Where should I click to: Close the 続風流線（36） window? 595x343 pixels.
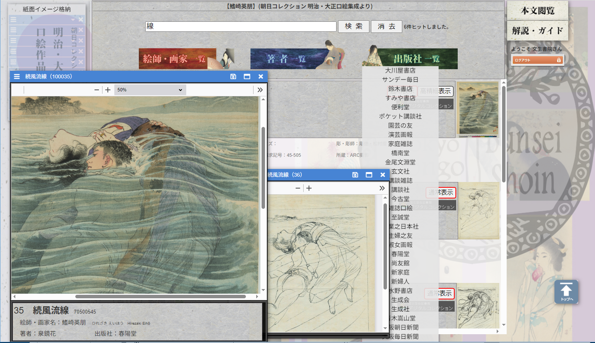(383, 175)
